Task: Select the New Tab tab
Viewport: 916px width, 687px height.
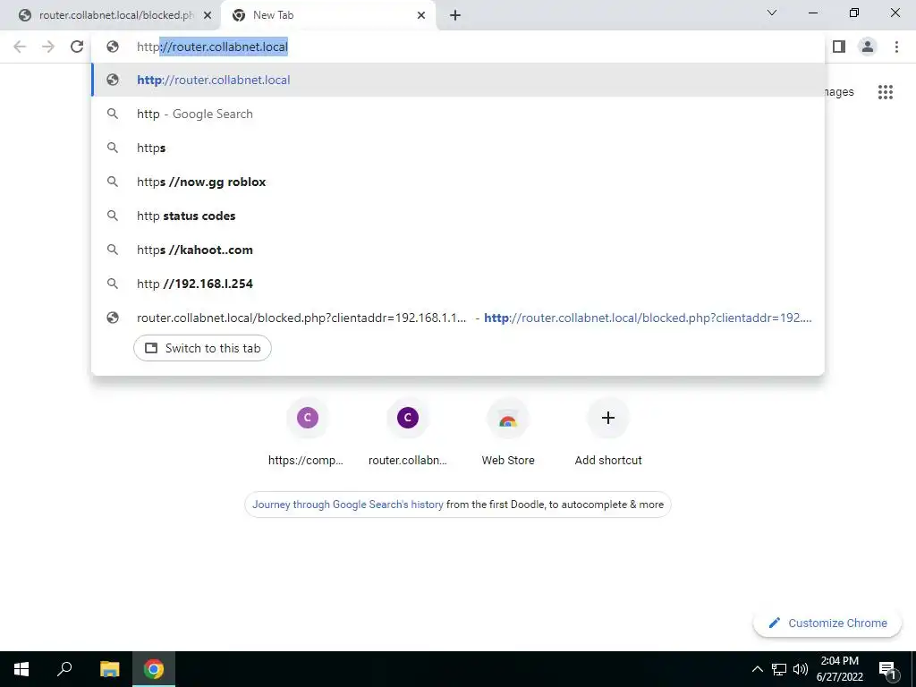Action: click(x=327, y=16)
